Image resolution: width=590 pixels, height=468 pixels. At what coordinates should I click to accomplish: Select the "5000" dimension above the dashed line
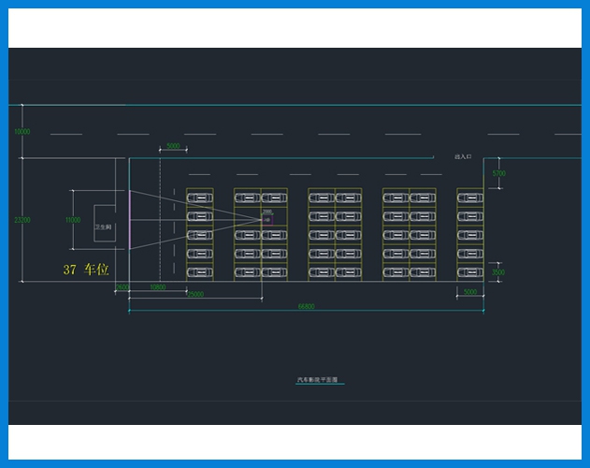coord(173,146)
